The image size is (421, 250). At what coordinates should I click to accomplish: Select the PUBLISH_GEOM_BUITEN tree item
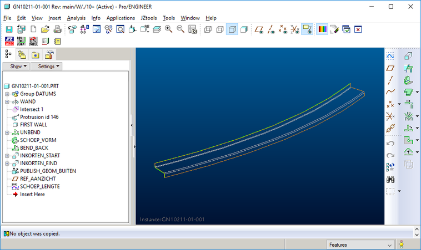48,171
